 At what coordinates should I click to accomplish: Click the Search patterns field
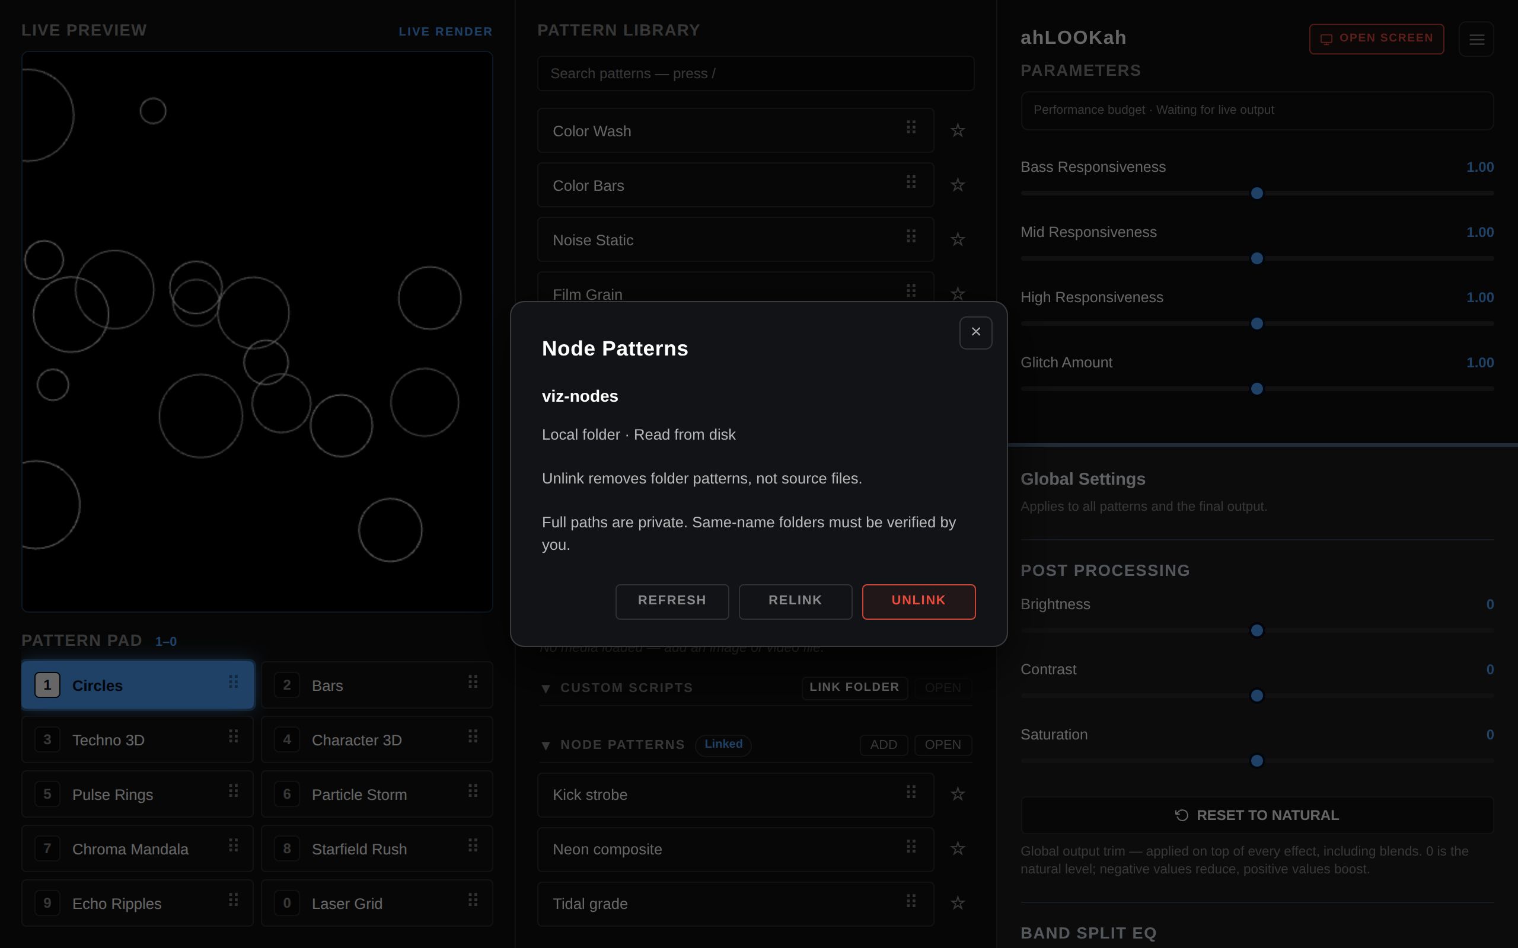coord(755,73)
